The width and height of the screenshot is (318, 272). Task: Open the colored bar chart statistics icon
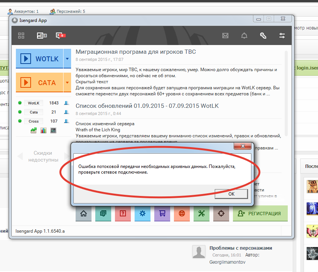point(43,130)
